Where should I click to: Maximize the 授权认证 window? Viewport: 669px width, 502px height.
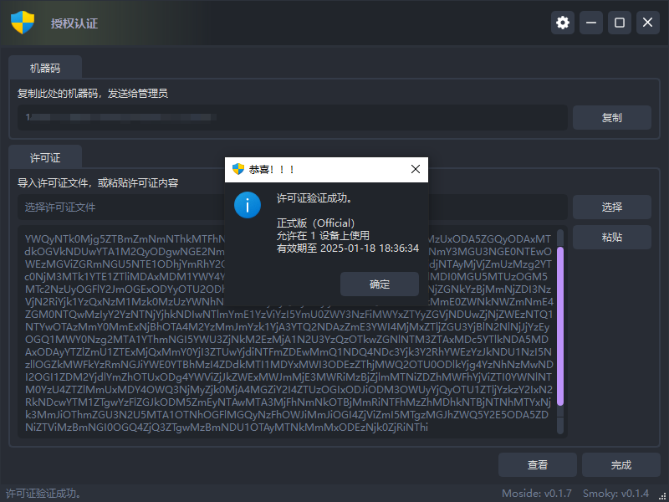[620, 23]
